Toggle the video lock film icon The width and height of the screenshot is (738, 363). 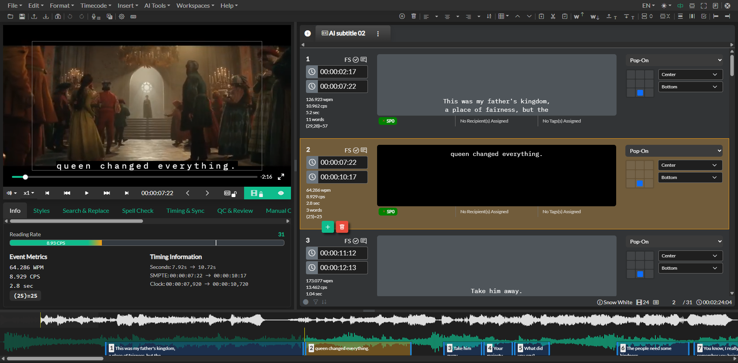pos(257,193)
